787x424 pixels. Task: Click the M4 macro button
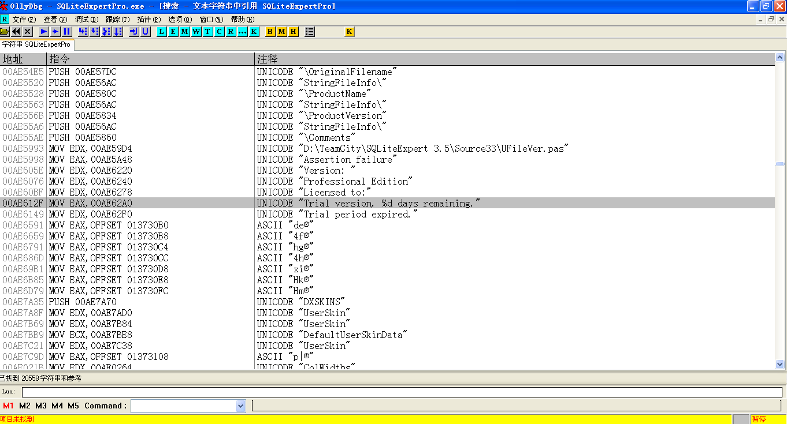tap(57, 406)
